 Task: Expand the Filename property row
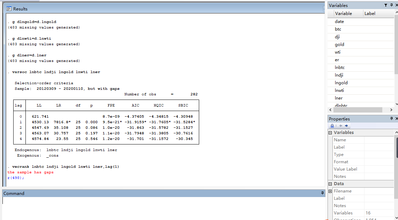pyautogui.click(x=330, y=191)
